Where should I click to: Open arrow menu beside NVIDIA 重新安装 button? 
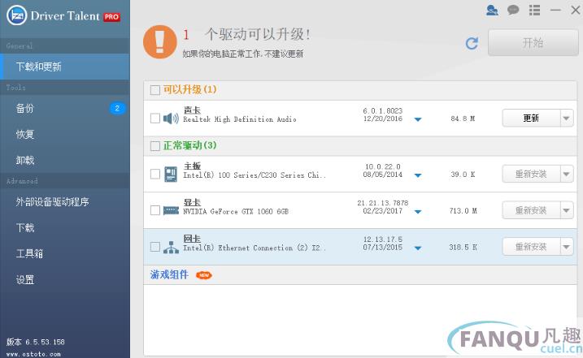click(x=567, y=210)
